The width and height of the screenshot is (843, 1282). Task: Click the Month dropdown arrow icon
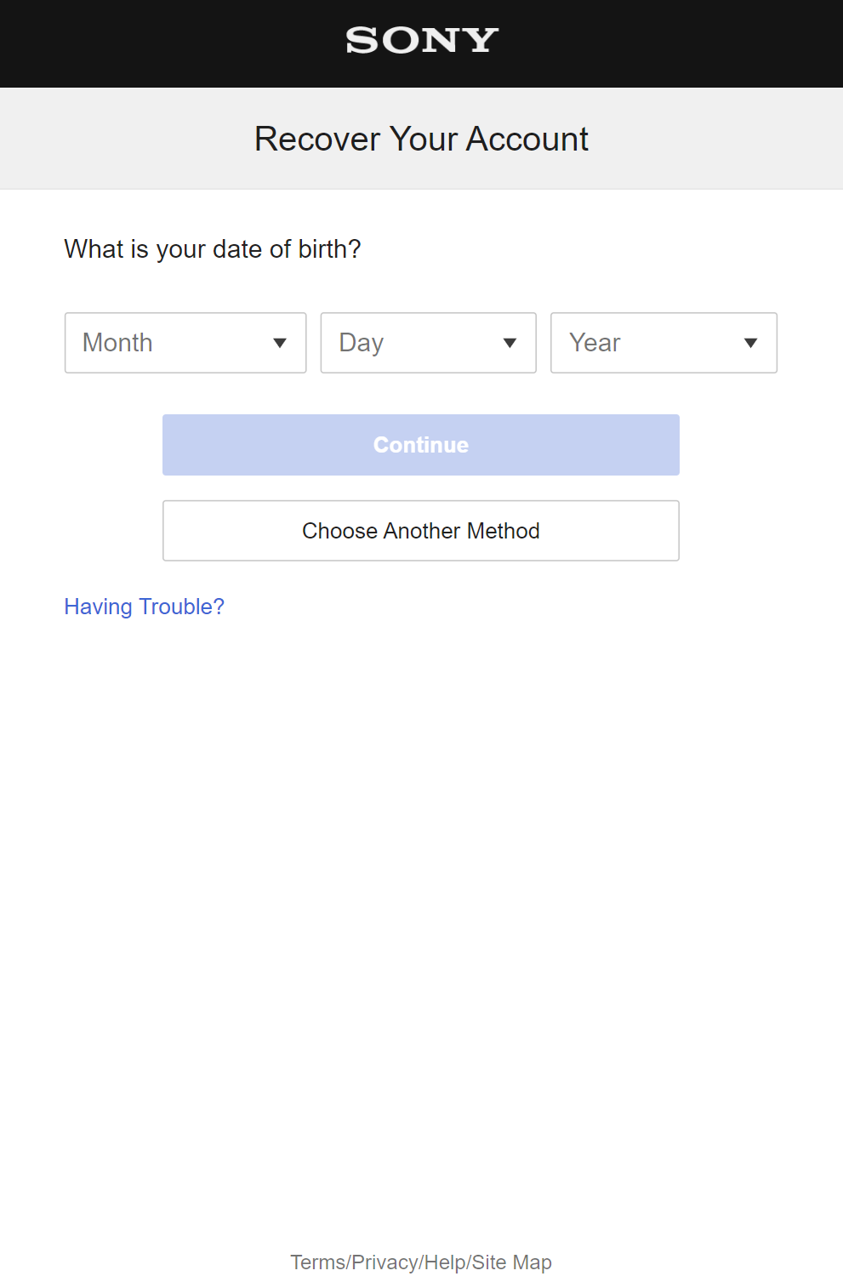pos(280,343)
